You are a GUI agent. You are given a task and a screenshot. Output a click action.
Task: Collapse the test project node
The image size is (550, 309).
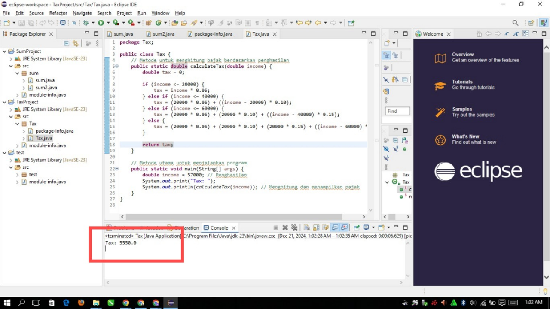click(5, 152)
